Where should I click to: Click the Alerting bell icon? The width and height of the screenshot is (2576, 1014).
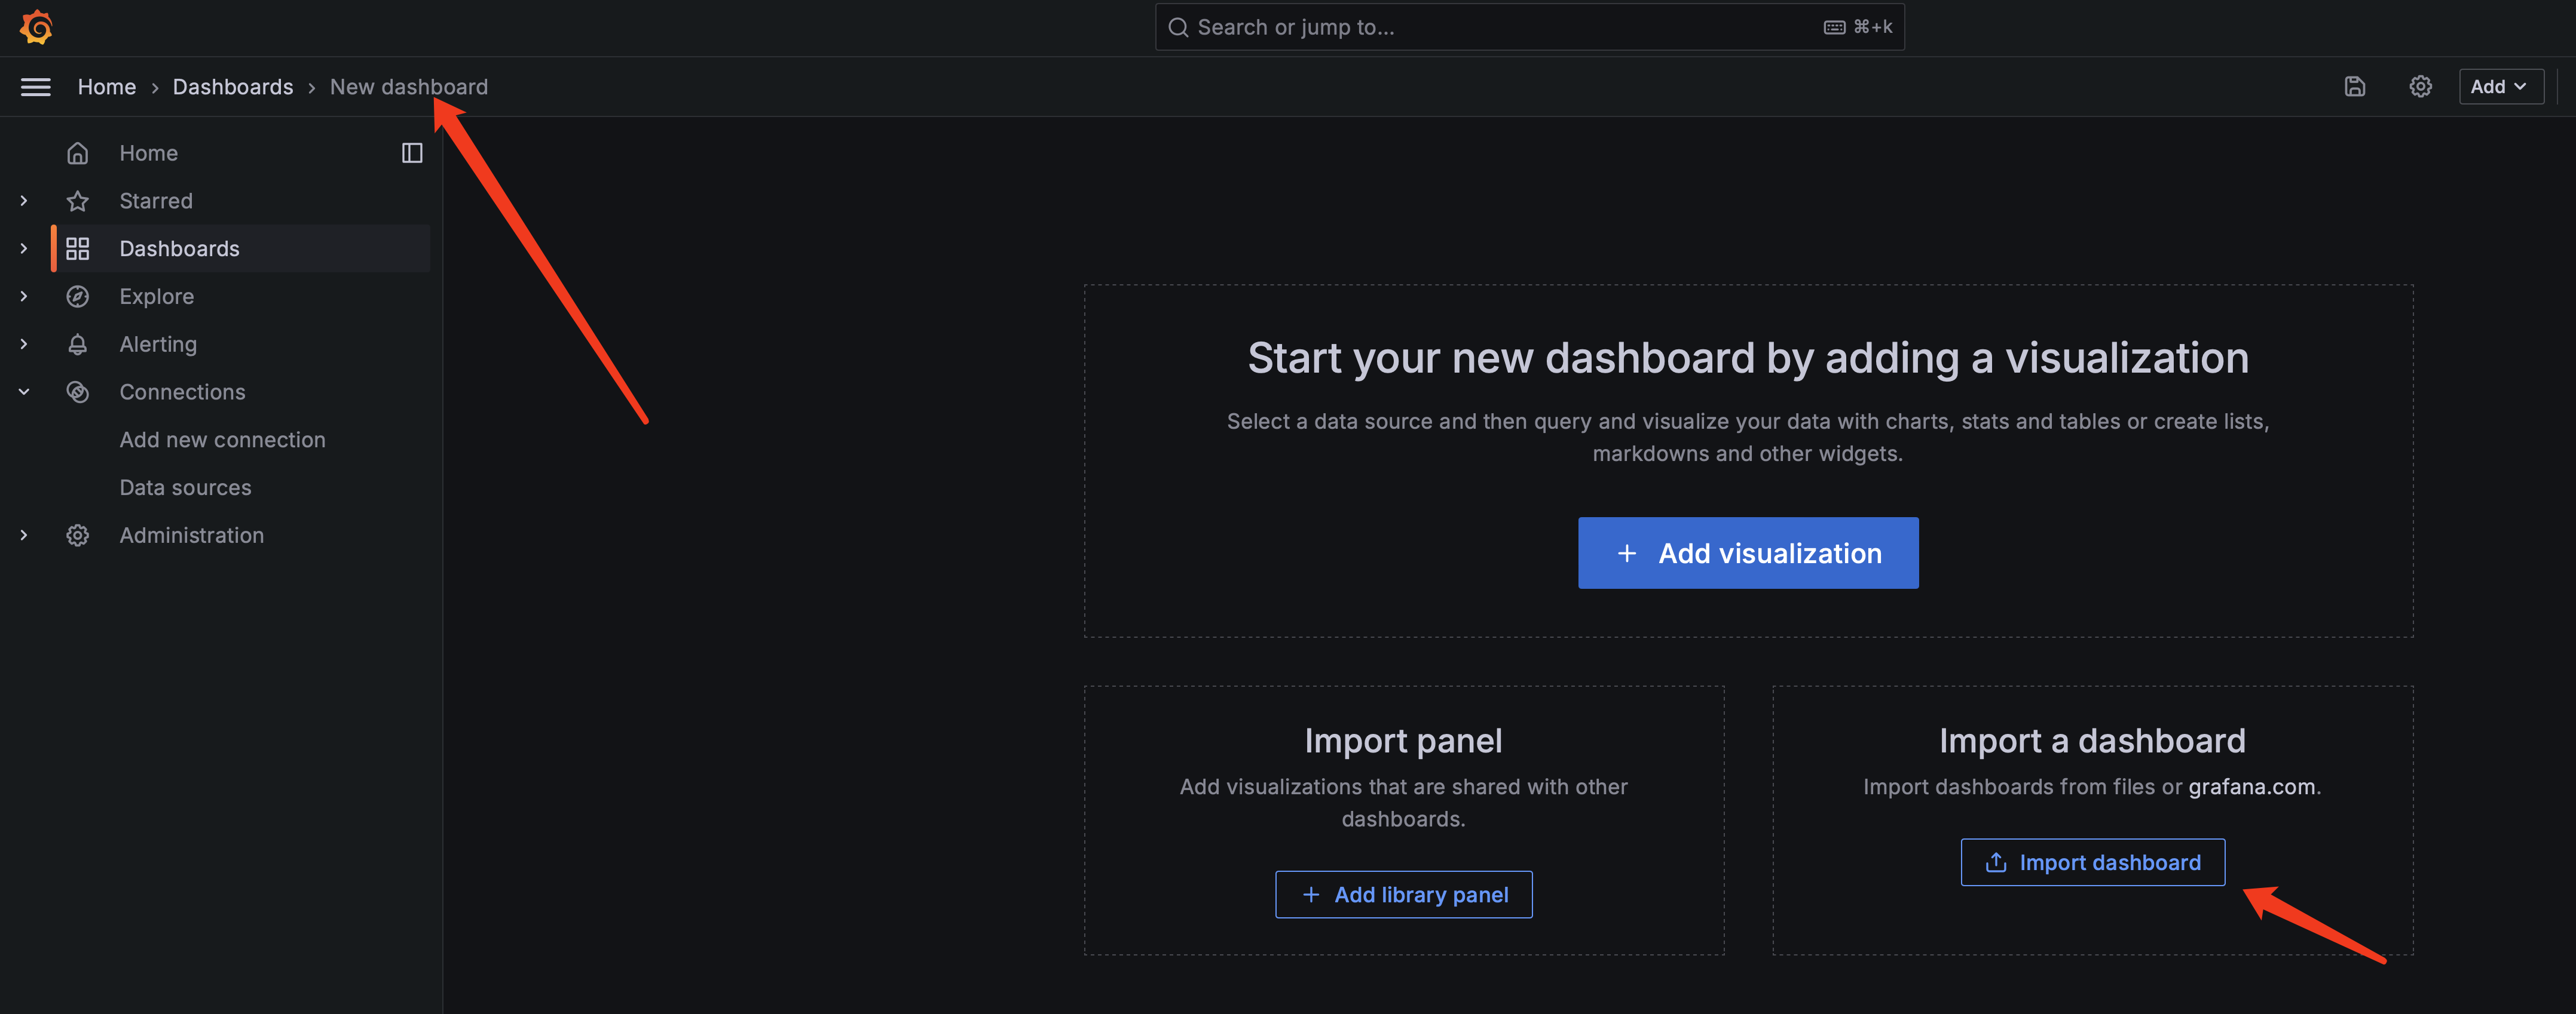tap(78, 345)
